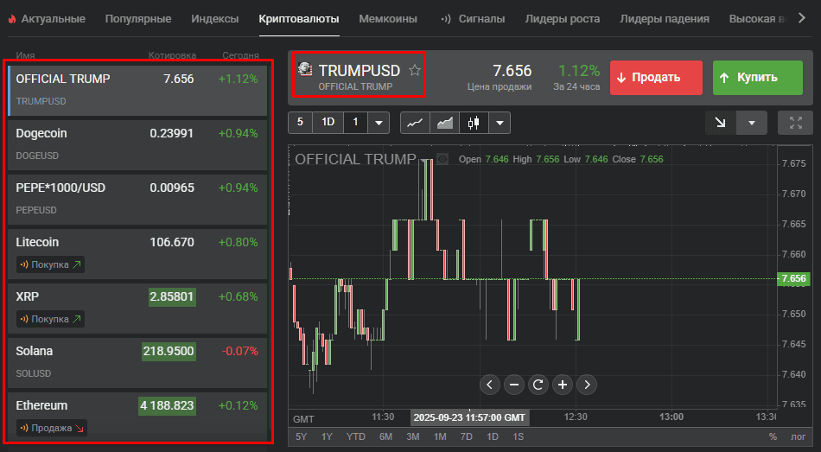The width and height of the screenshot is (821, 452).
Task: Set chart range to 5Y
Action: pyautogui.click(x=301, y=436)
